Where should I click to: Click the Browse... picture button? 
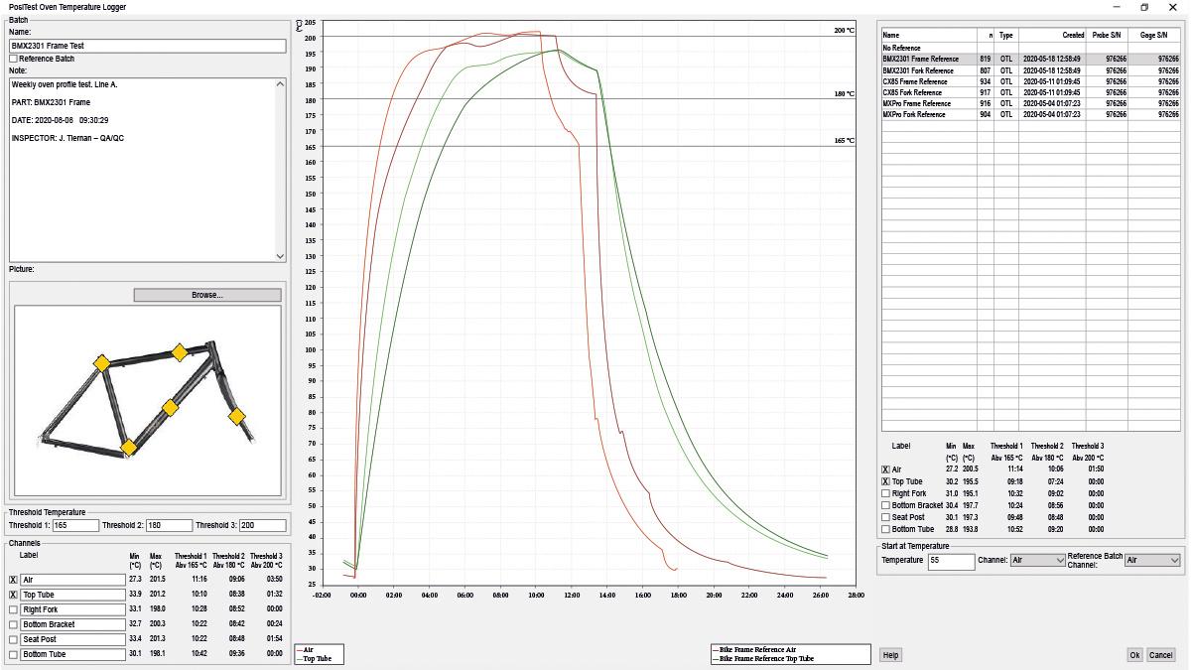(x=206, y=295)
